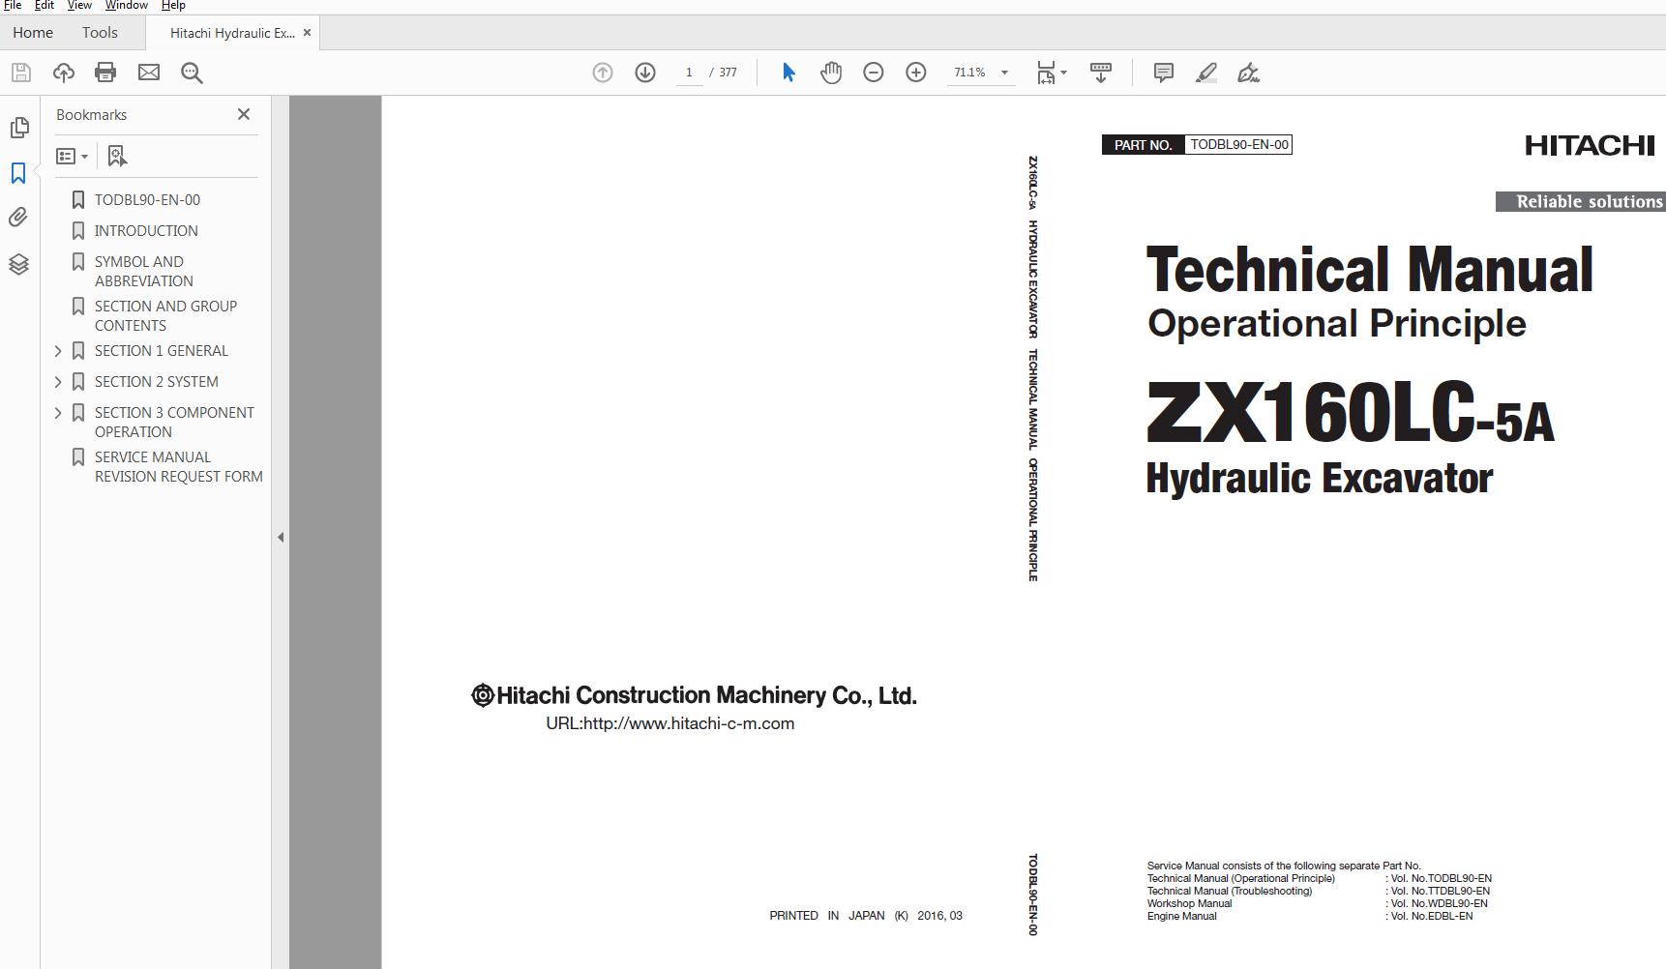
Task: Click the Zoom in plus icon
Action: pos(916,73)
